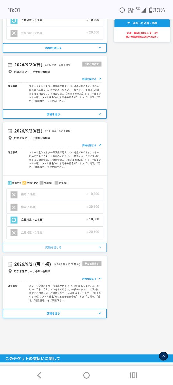Screen dimensions: 173x385
Task: Tap the location pin in the 13:00 開演 card
Action: (x=10, y=72)
